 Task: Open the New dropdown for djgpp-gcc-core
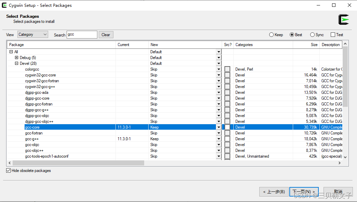click(219, 98)
